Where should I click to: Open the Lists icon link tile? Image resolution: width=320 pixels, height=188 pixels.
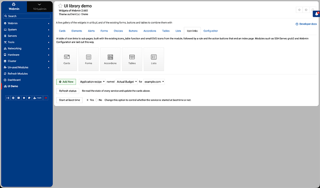pos(154,59)
